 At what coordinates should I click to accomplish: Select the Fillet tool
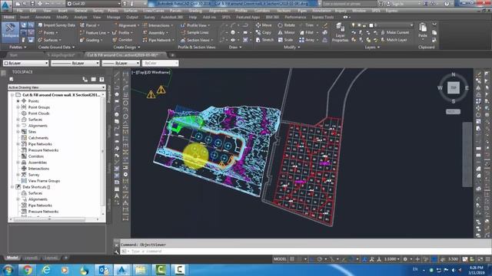pos(307,32)
